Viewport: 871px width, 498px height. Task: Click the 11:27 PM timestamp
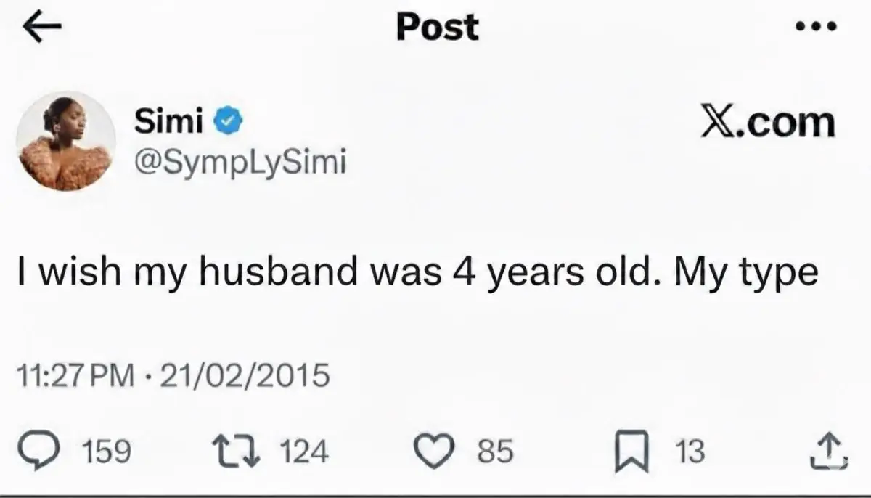tap(75, 376)
